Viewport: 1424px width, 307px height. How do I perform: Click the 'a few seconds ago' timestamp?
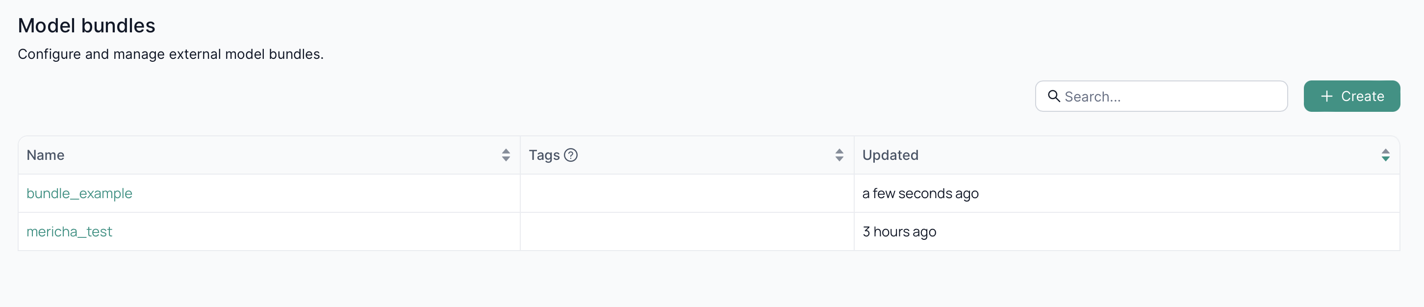pos(920,194)
